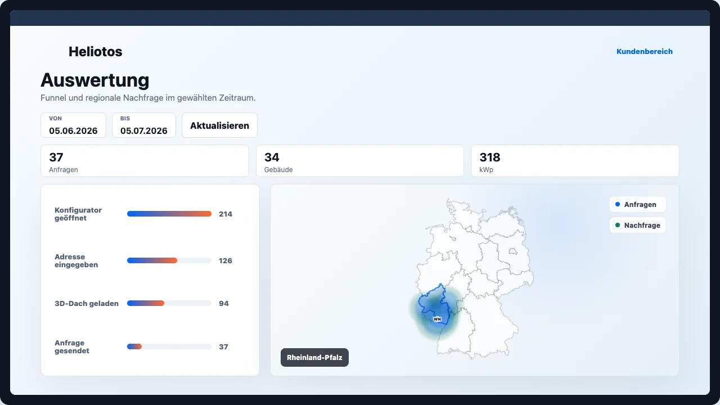This screenshot has height=405, width=720.
Task: Select the highlighted Rheinland-Pfalz map region
Action: 434,304
